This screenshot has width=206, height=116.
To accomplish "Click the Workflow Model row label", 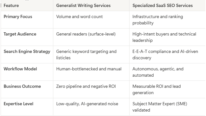I will coord(20,69).
